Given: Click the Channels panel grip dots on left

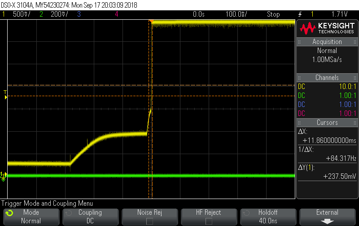Looking at the screenshot, I should pyautogui.click(x=299, y=78).
